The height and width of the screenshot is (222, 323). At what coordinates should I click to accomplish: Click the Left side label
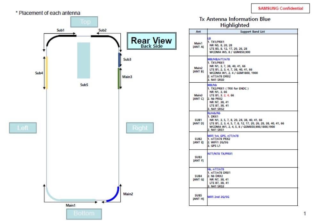[23, 128]
